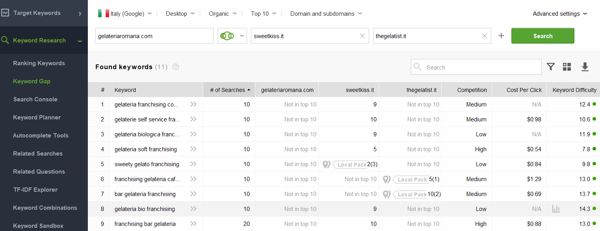
Task: Open Keyword Combinations in sidebar
Action: 45,208
